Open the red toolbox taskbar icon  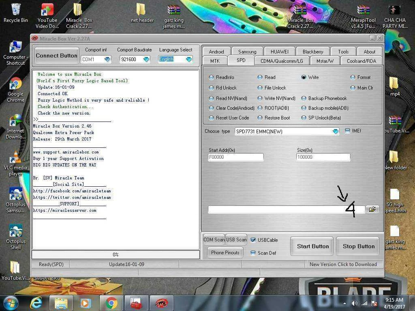click(137, 303)
